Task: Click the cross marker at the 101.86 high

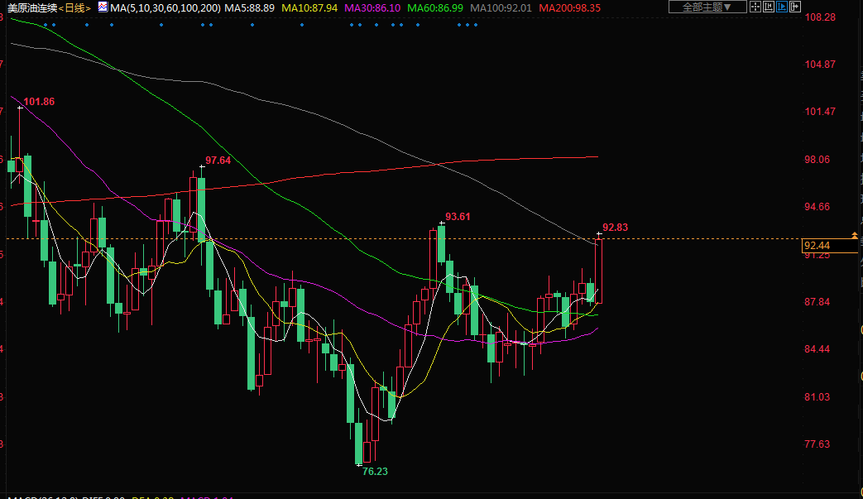Action: [x=20, y=108]
